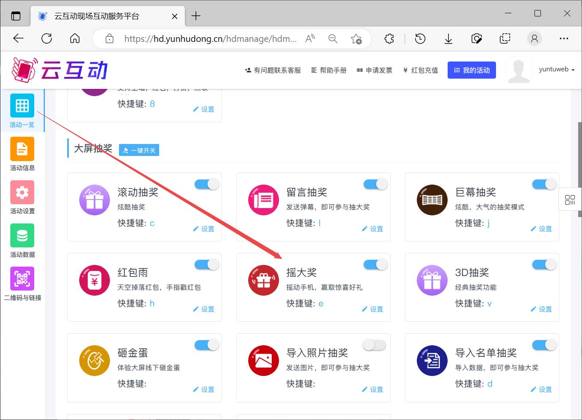Viewport: 582px width, 420px height.
Task: Click the 3D抽奖 purple gift icon
Action: pos(432,280)
